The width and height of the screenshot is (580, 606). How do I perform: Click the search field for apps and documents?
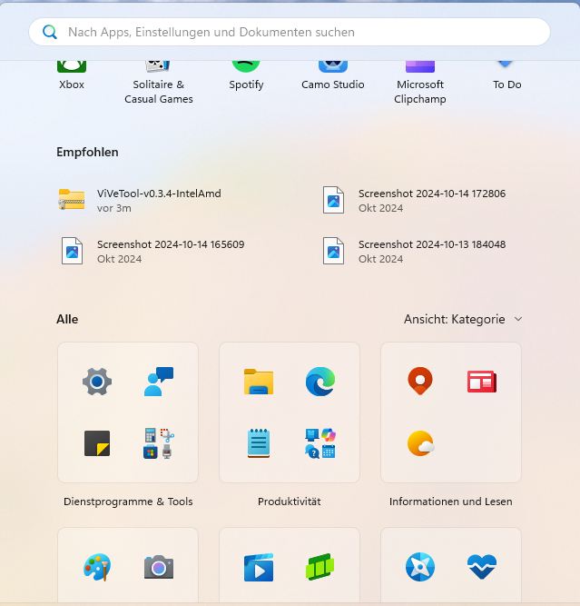(x=290, y=32)
